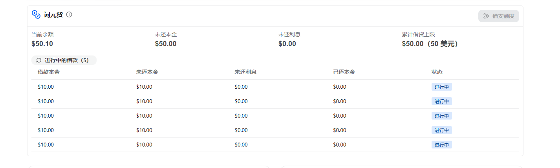Select the 进行中的借款 (5) chip
This screenshot has height=168, width=560.
[x=64, y=60]
